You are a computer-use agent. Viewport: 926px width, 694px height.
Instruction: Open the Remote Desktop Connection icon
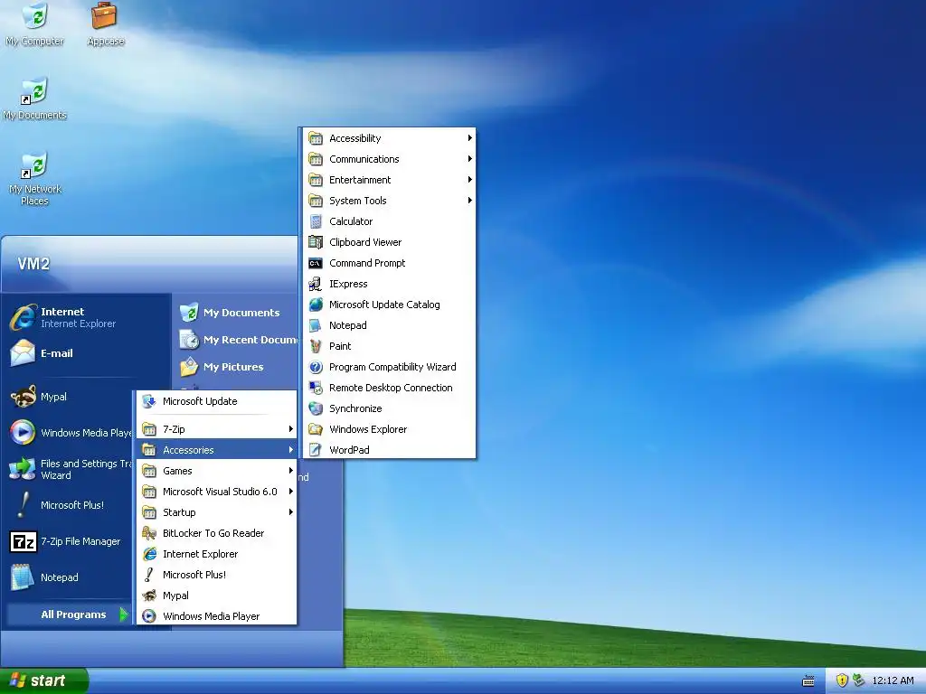click(x=316, y=388)
